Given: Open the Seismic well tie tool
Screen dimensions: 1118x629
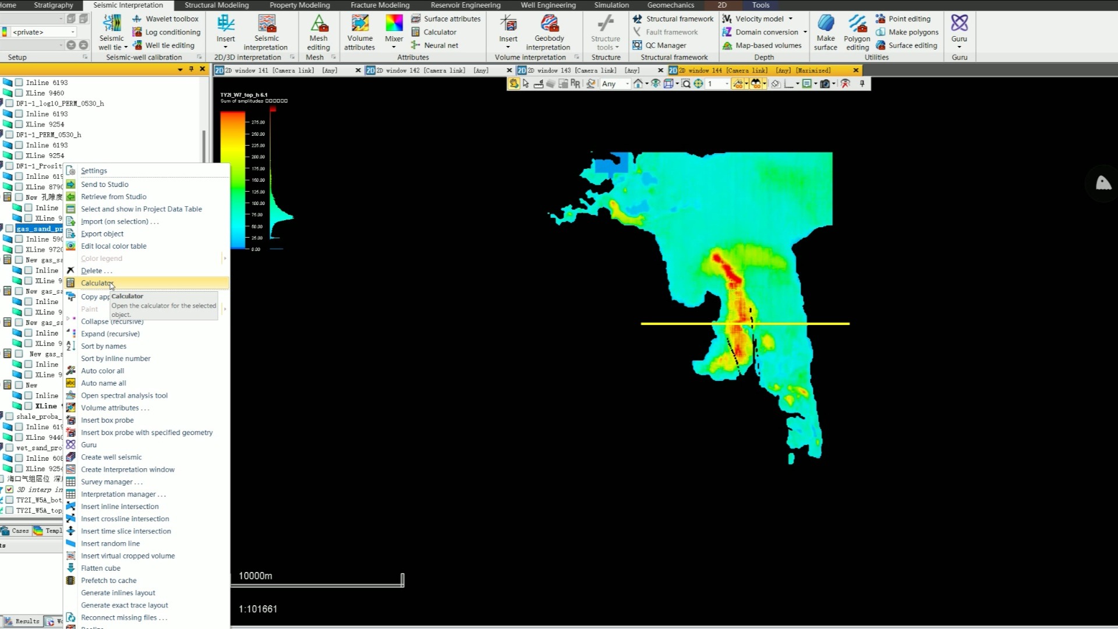Looking at the screenshot, I should (112, 33).
